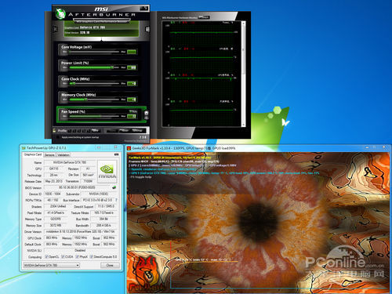Open the info button right of driver version

pyautogui.click(x=147, y=29)
